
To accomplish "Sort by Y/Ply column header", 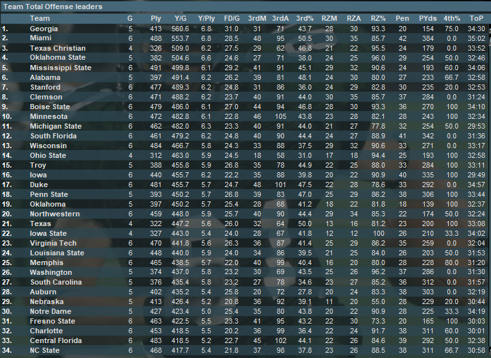I will 207,18.
